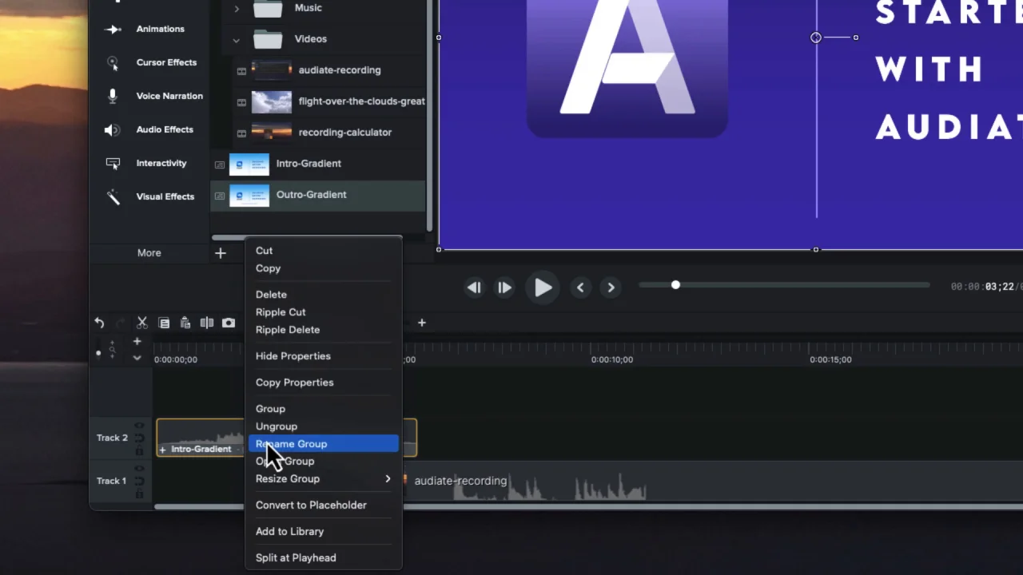Open the Resize Group submenu arrow
The width and height of the screenshot is (1023, 575).
(388, 479)
